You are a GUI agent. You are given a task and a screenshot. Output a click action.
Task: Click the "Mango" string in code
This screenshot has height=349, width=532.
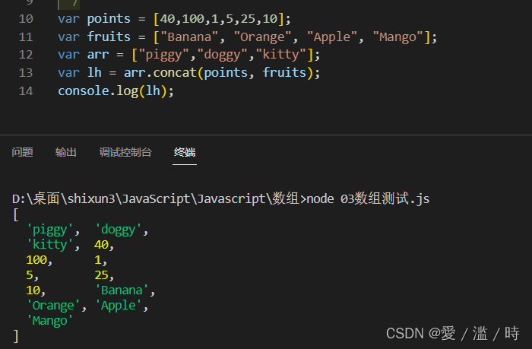(398, 37)
